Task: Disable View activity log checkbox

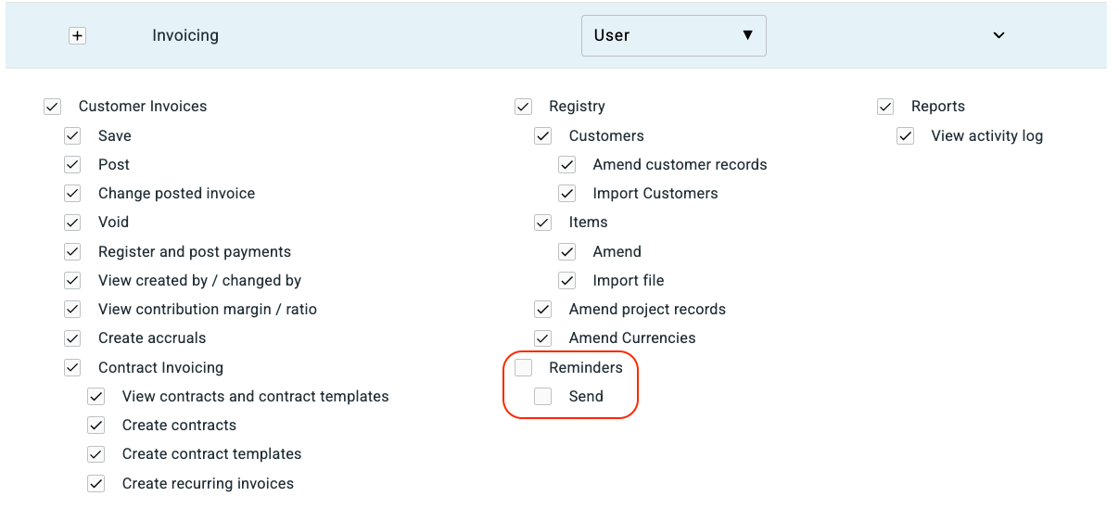Action: [906, 136]
